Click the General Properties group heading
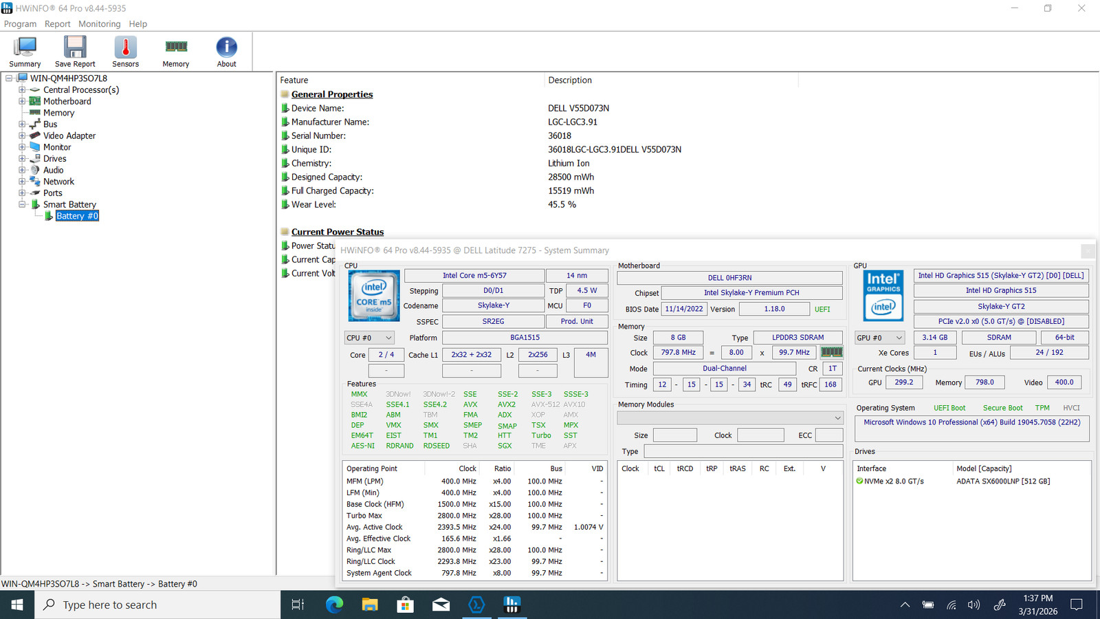 332,94
